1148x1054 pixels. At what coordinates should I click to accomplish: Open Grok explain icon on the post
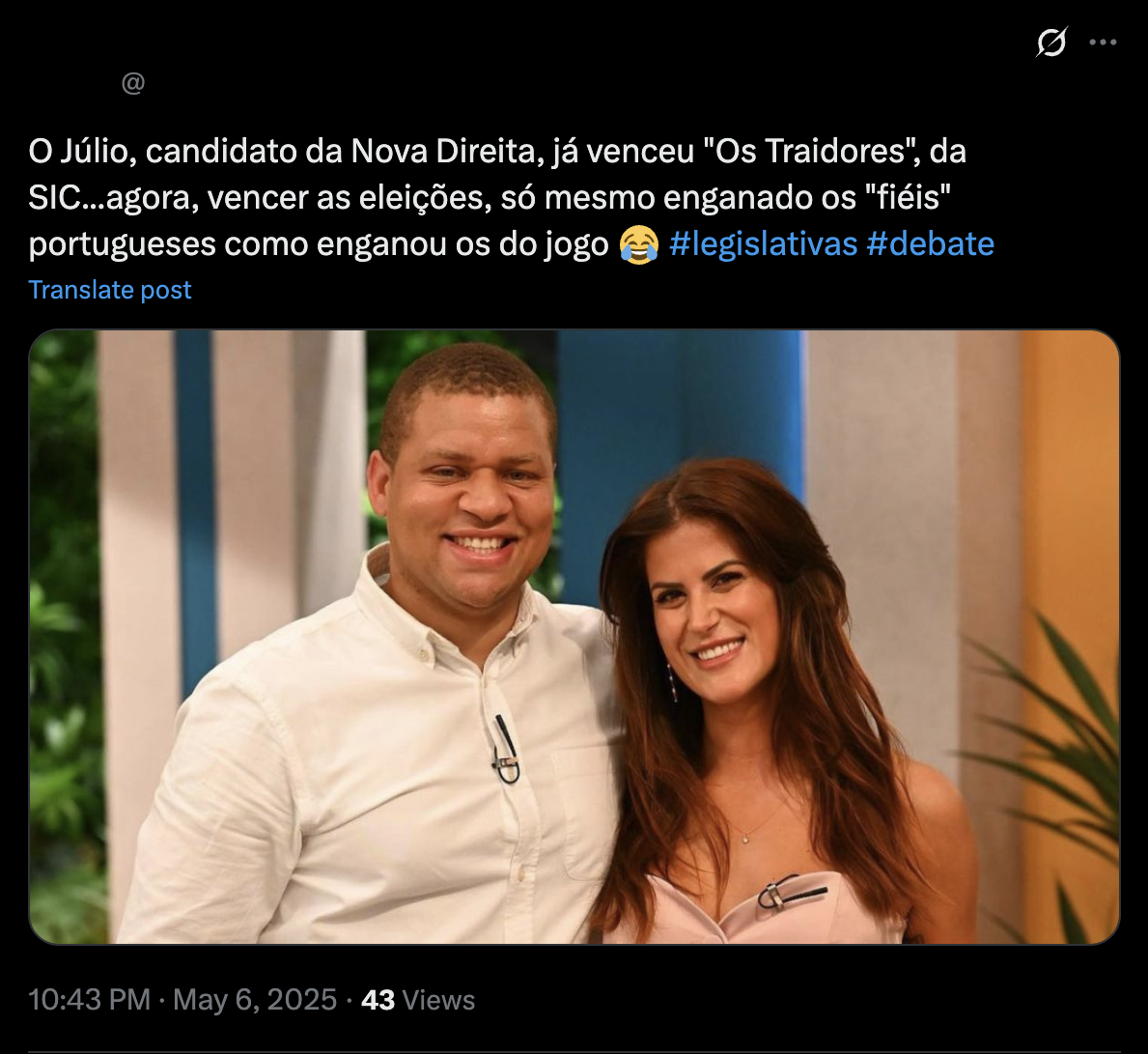pyautogui.click(x=1051, y=43)
